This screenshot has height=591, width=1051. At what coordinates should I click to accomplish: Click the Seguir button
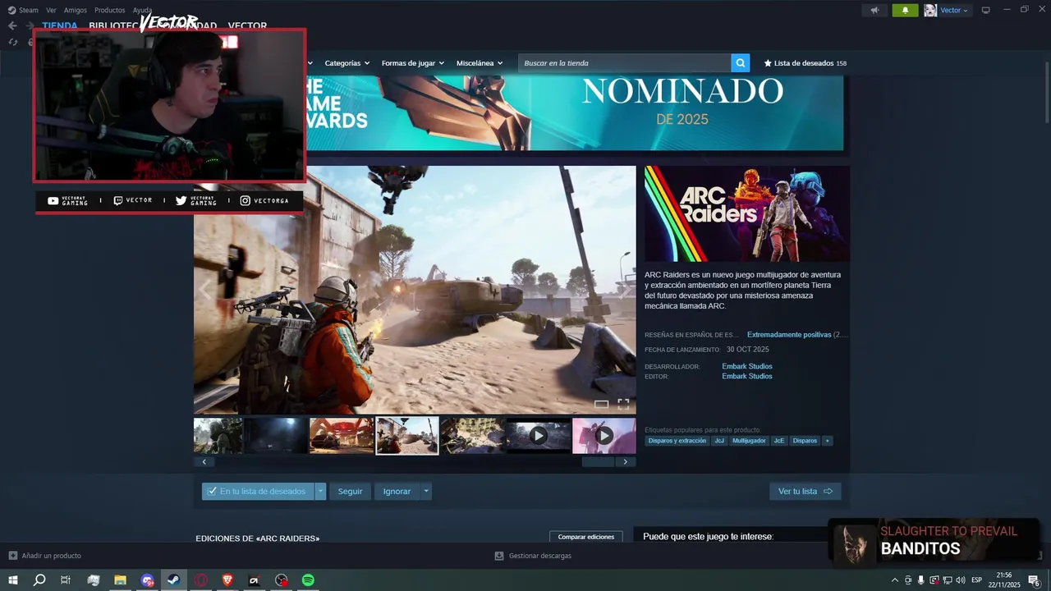[350, 492]
